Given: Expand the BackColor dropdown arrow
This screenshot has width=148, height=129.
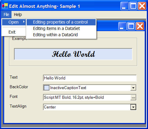Looking at the screenshot, I should point(133,88).
